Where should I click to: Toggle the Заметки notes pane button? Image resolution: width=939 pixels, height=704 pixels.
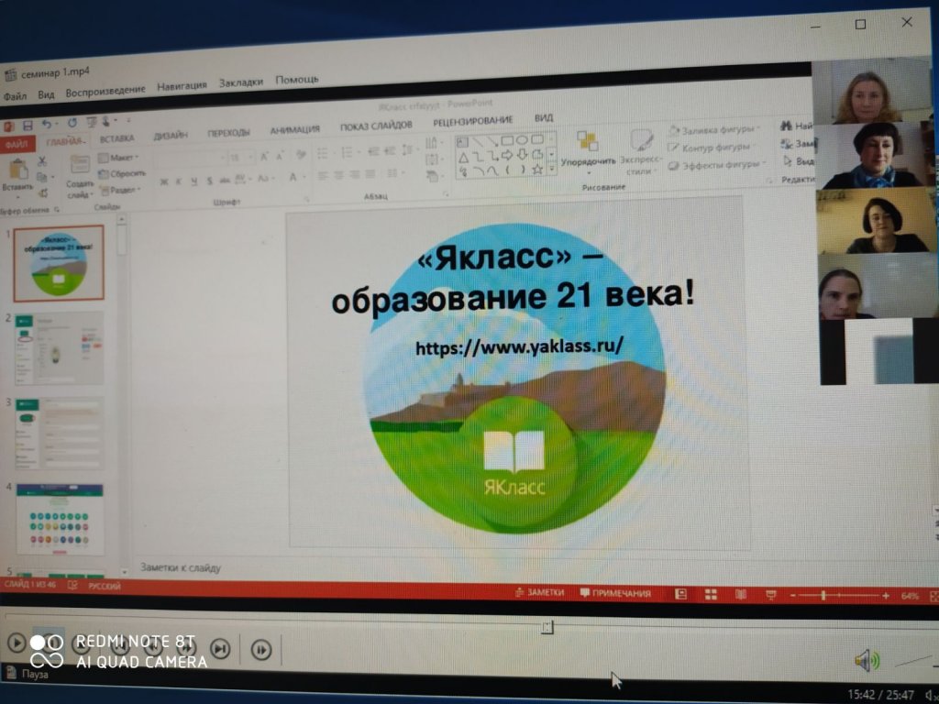540,593
